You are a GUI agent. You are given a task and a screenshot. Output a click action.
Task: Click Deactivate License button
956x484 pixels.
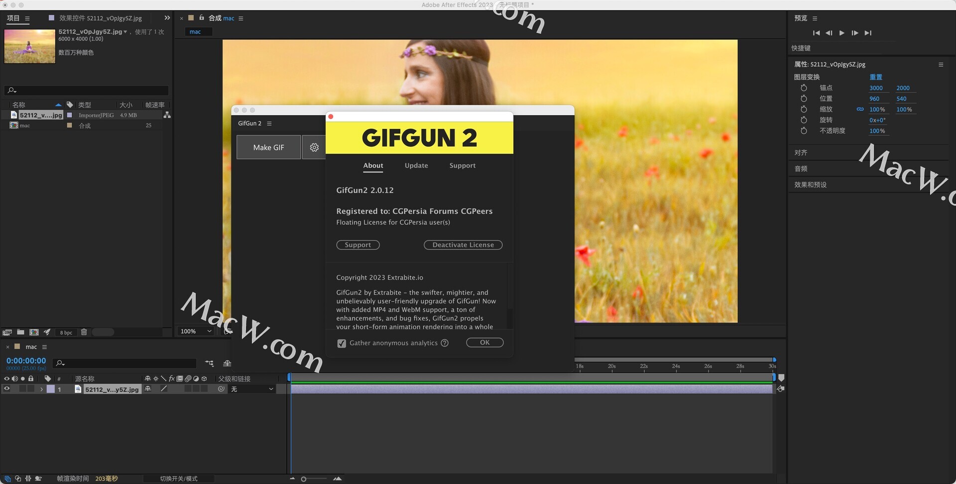[x=463, y=245]
